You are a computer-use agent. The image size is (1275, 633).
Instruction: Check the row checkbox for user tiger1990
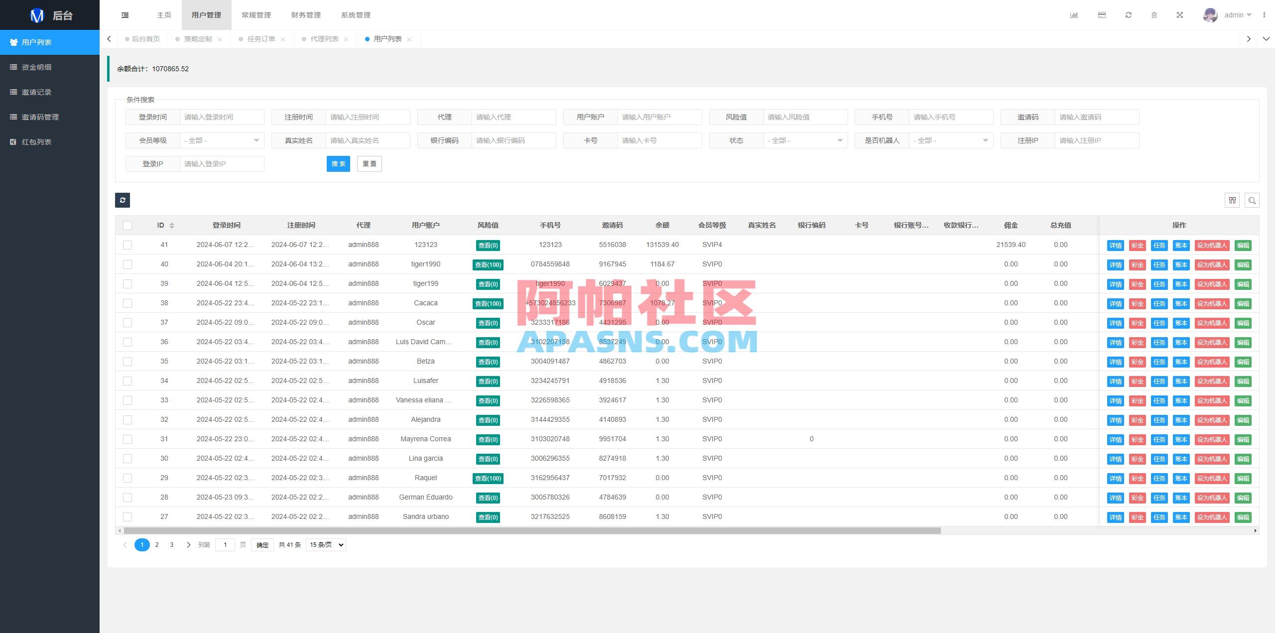click(x=127, y=264)
